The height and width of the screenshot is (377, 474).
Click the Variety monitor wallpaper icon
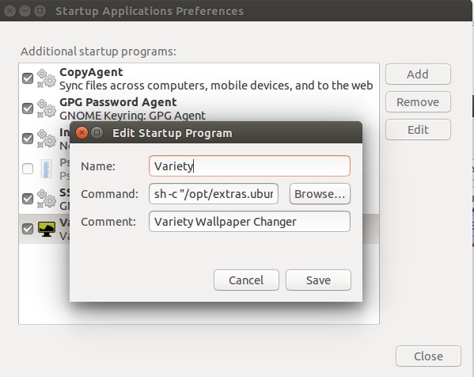[46, 229]
